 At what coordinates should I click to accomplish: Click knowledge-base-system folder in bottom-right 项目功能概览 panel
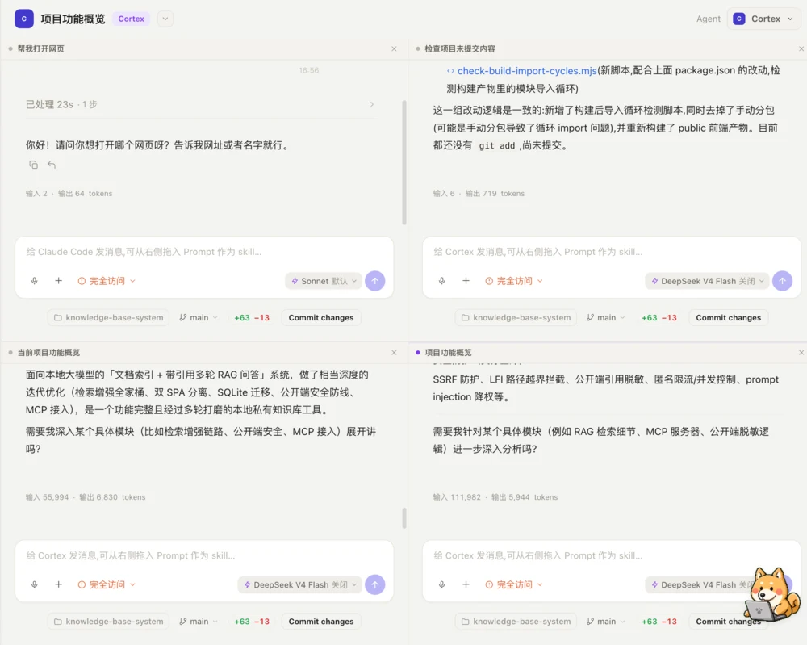[516, 622]
